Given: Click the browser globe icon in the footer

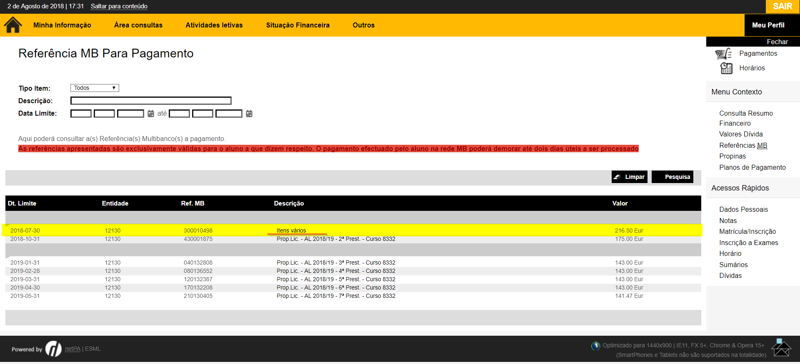Looking at the screenshot, I should pos(596,346).
